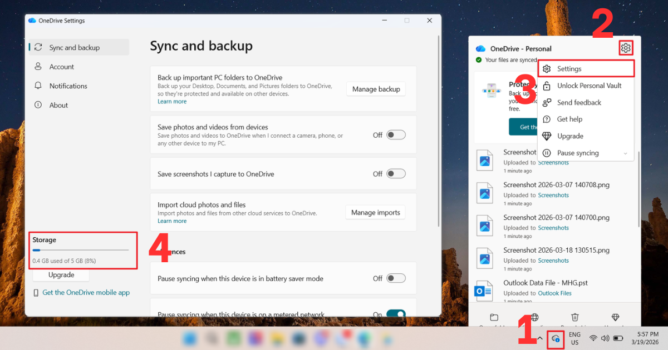Open Screenshots link under Screenshot 140708.png

[553, 195]
